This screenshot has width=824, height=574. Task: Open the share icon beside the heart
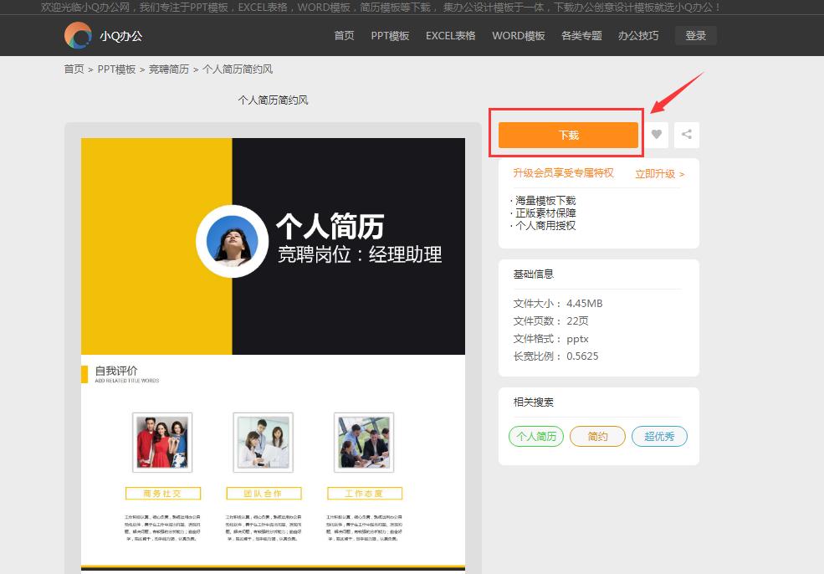(686, 135)
